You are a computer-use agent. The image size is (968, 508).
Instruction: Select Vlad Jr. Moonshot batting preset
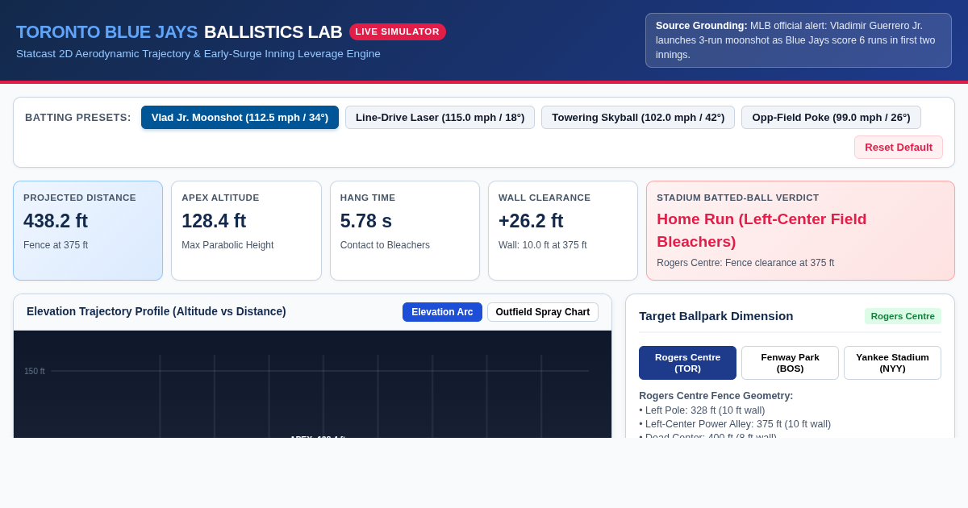click(240, 117)
